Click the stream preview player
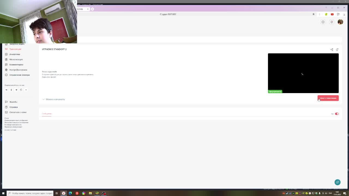This screenshot has width=349, height=196. coord(303,73)
